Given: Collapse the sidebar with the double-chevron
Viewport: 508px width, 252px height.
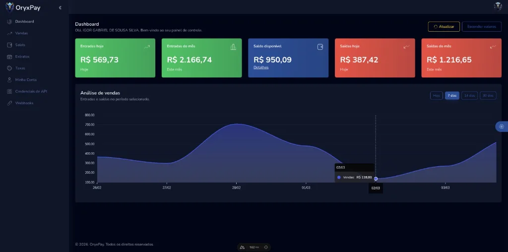Looking at the screenshot, I should pos(60,8).
